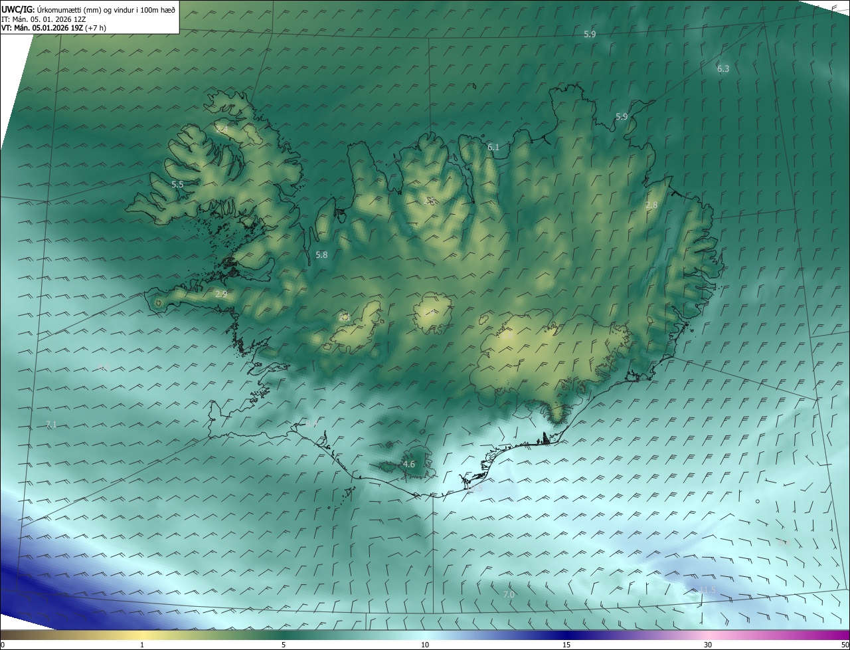Click the 11.5 value label on the map
Viewport: 850px width, 650px height.
click(x=707, y=590)
